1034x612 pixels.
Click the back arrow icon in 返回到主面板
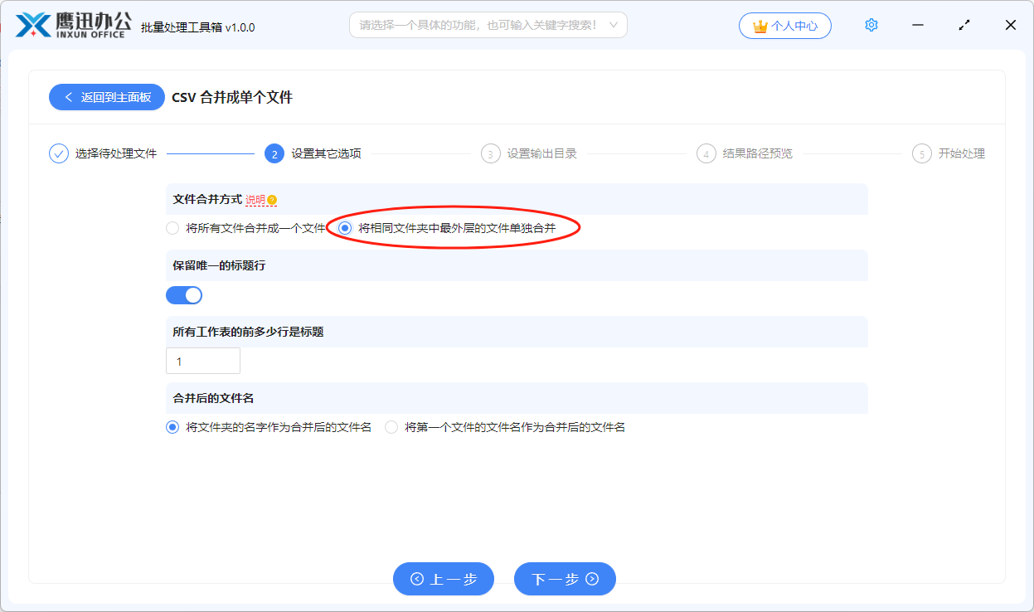[69, 96]
